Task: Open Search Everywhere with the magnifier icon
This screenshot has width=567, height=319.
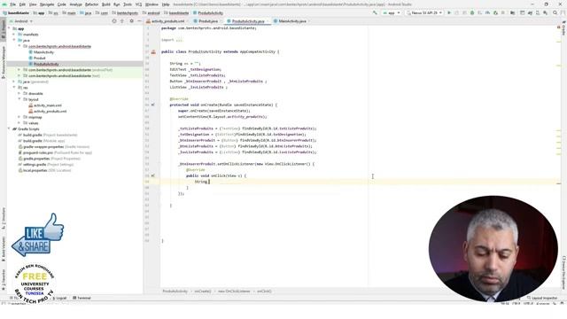Action: (x=555, y=12)
